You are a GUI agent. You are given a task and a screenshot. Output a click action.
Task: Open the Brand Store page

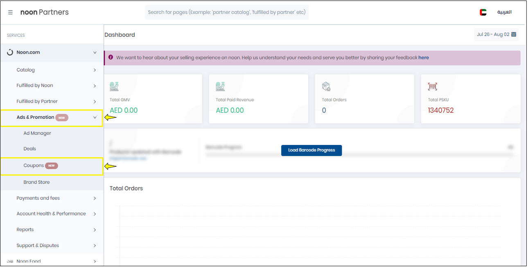36,182
